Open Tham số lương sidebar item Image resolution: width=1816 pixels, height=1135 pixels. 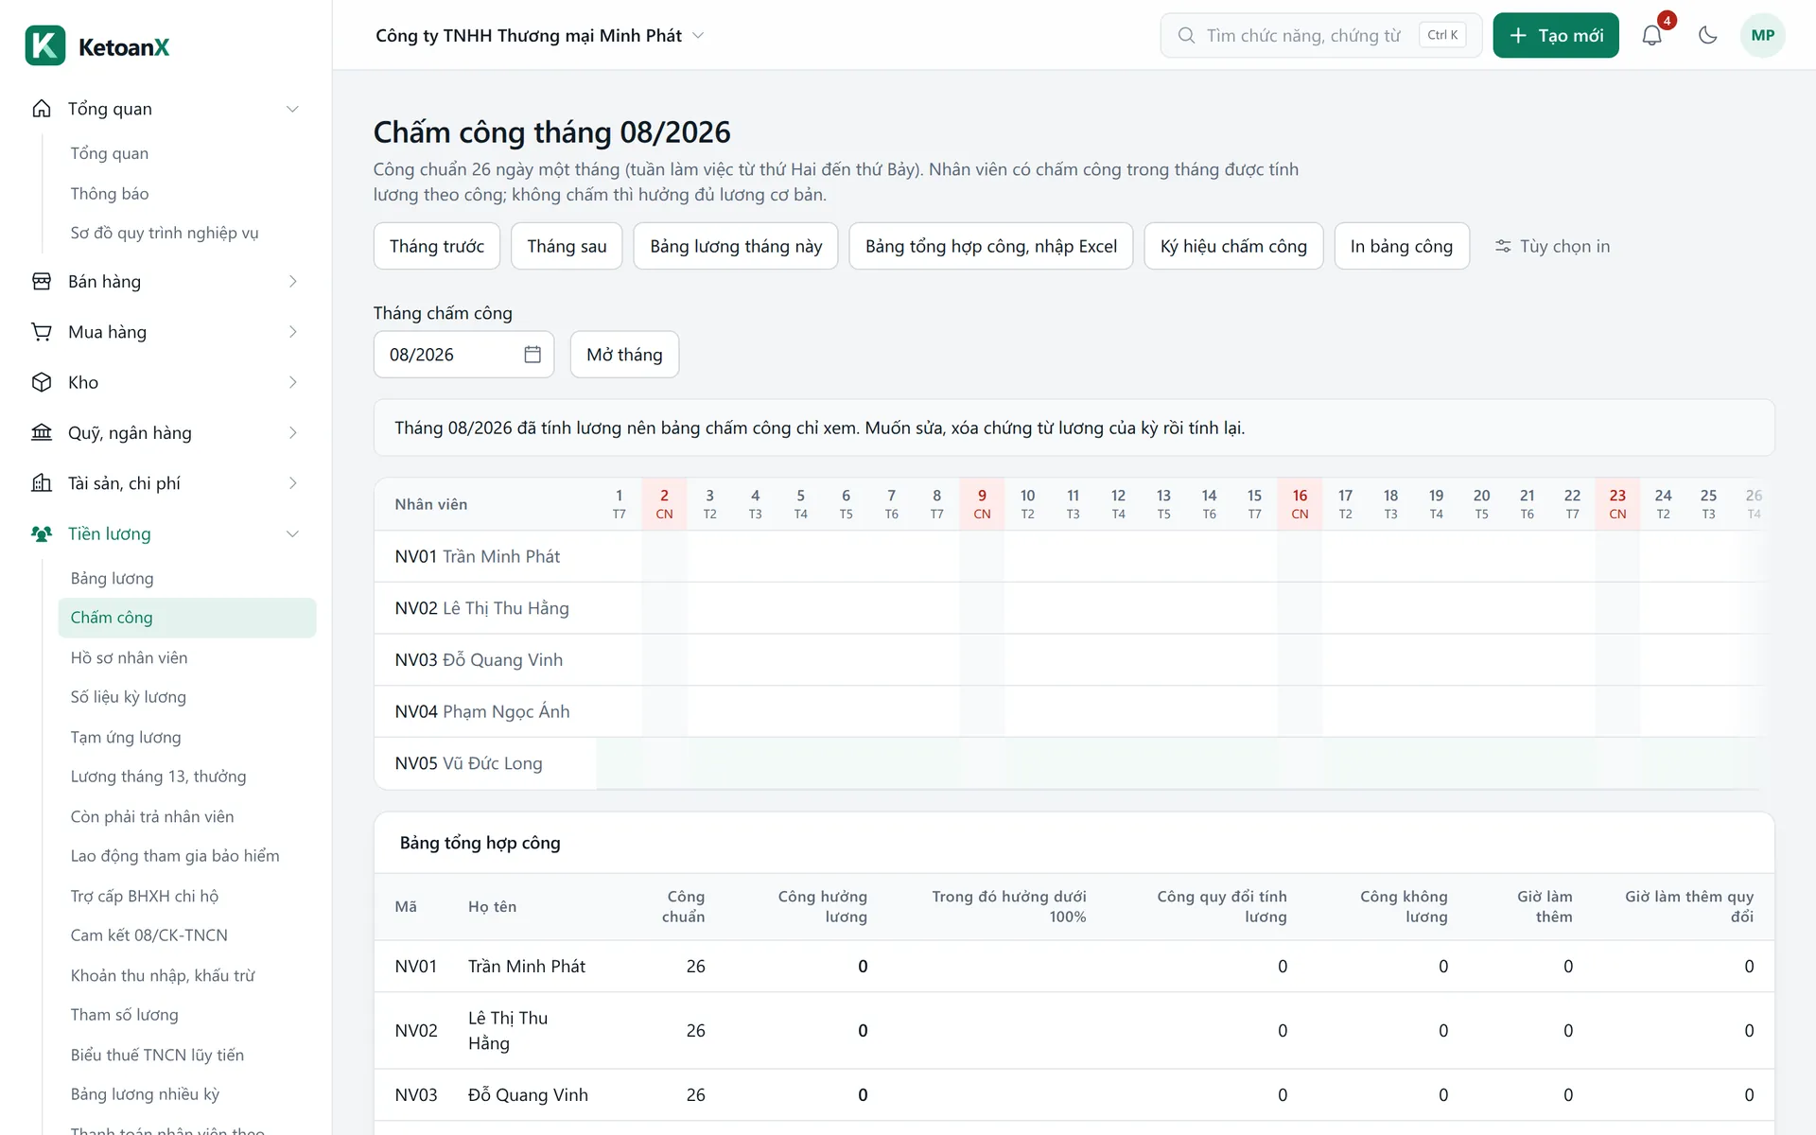click(187, 1015)
